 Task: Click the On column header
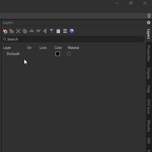click(29, 48)
